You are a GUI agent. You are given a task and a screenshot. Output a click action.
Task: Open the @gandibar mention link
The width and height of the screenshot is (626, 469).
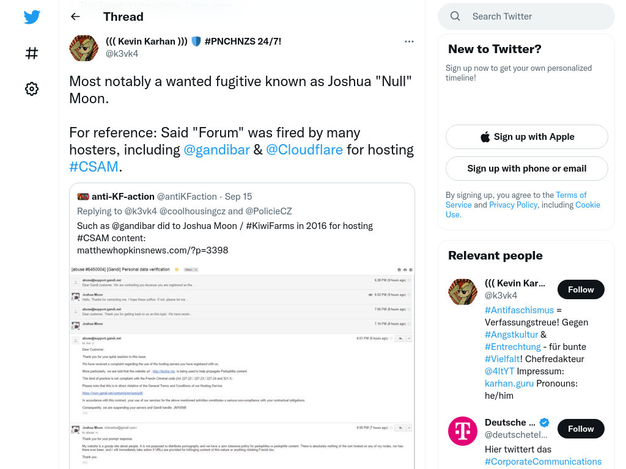click(217, 150)
